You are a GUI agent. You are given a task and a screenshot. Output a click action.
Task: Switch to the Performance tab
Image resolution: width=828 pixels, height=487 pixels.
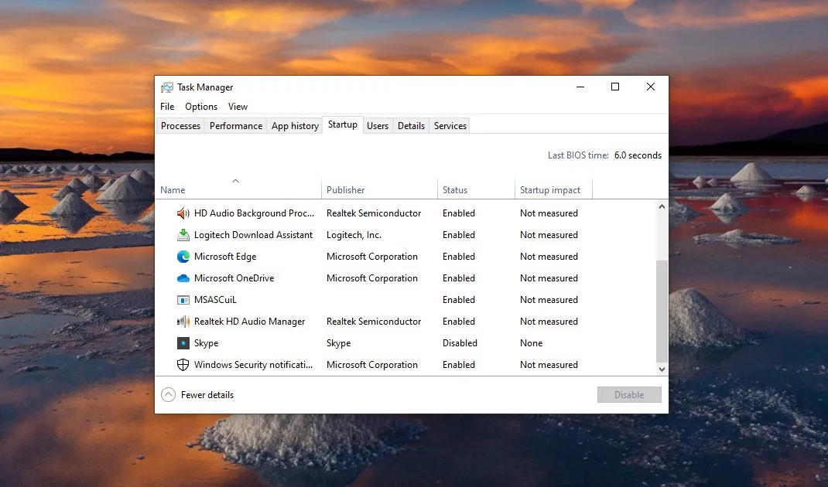tap(236, 126)
